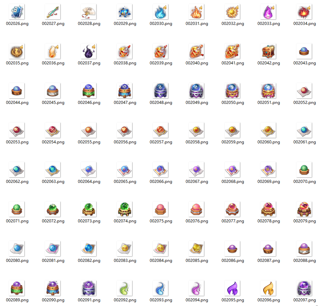
Task: Click the pink orb thumbnail 002075.png
Action: click(161, 209)
